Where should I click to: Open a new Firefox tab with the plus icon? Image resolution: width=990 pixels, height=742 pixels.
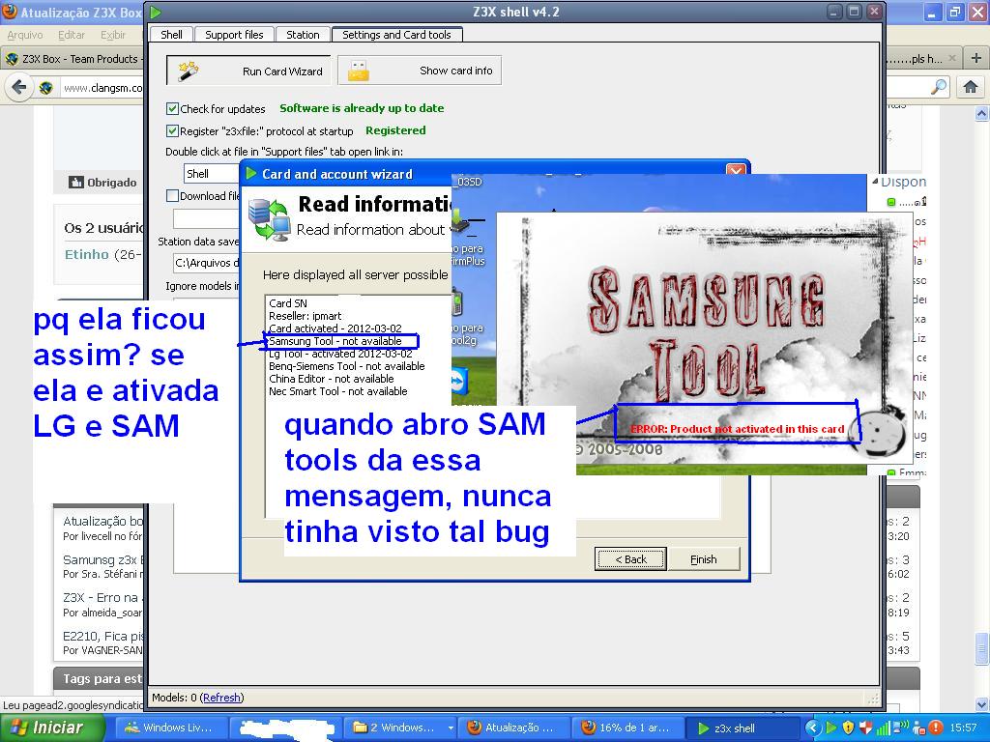(x=976, y=59)
